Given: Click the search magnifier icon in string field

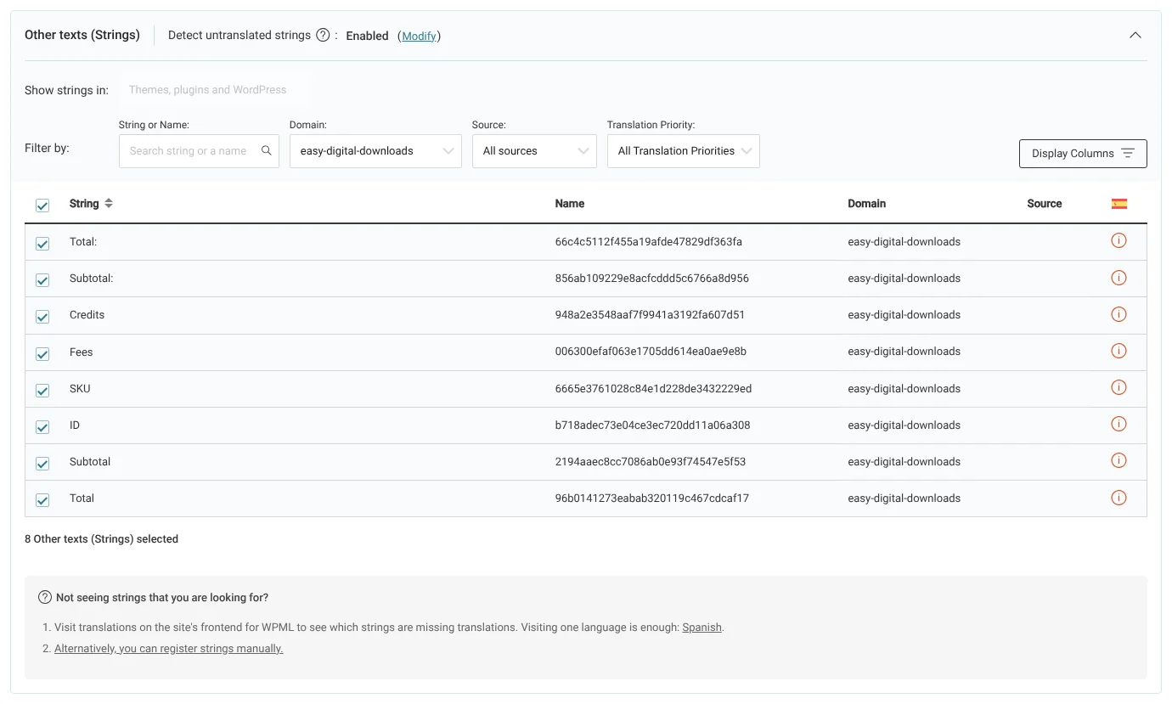Looking at the screenshot, I should [x=266, y=150].
